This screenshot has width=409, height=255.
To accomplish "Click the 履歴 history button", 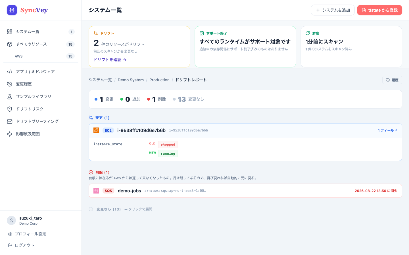I will click(392, 80).
